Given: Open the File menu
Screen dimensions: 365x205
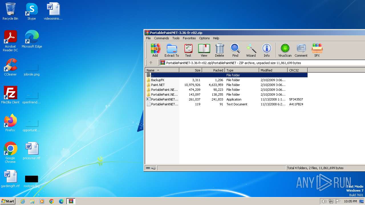Looking at the screenshot, I should [148, 38].
